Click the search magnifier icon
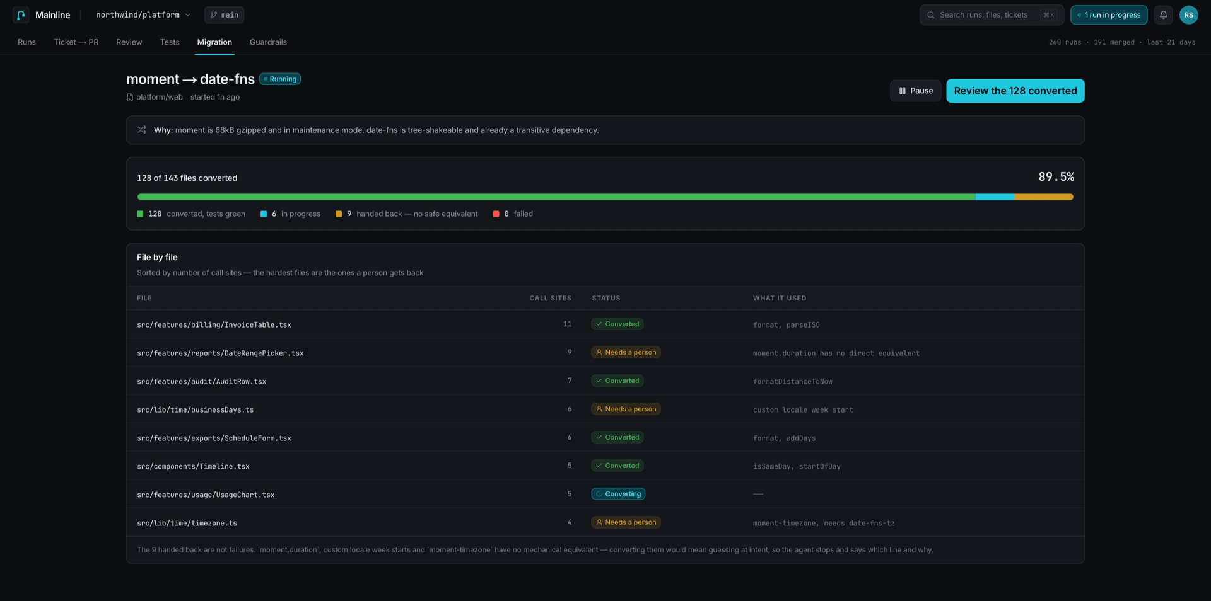 point(930,15)
